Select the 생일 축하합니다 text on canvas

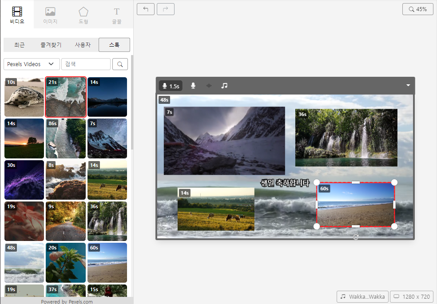(285, 183)
